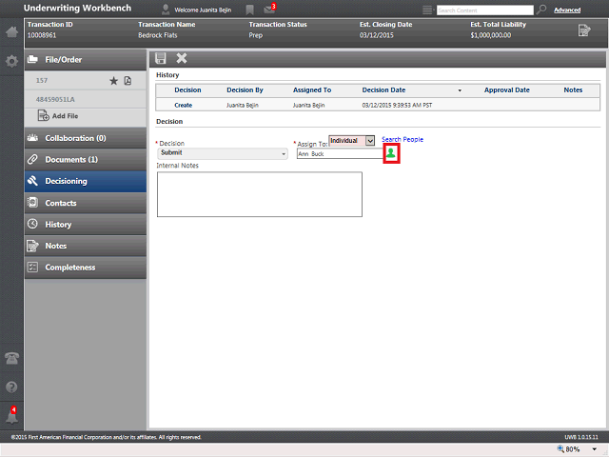609x457 pixels.
Task: Open the mail envelope with 3 badge
Action: pyautogui.click(x=269, y=9)
